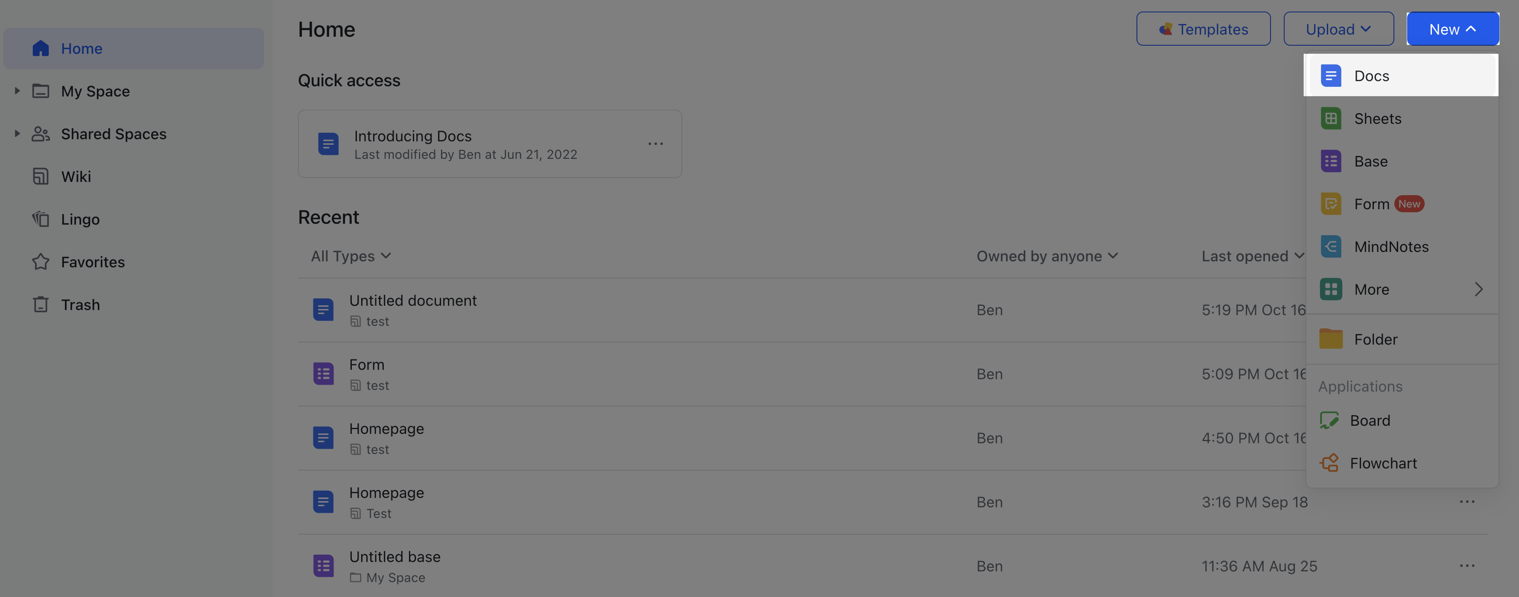Screen dimensions: 1519x597
Task: Open the Lingo glossary
Action: (x=79, y=219)
